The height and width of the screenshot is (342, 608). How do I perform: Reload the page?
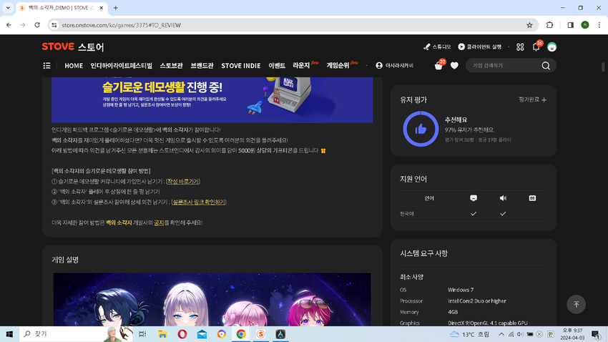(37, 25)
